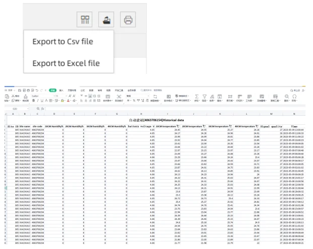The image size is (313, 249).
Task: Open the export icon above the menu
Action: coord(106,20)
